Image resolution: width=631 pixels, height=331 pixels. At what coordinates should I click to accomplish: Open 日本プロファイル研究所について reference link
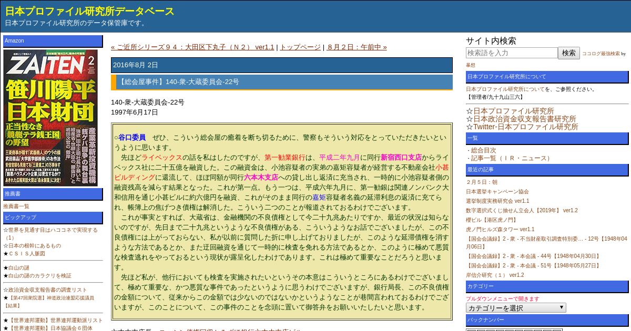pos(505,89)
